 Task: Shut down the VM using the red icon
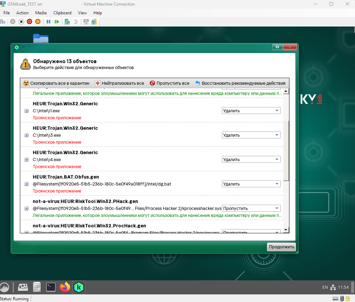click(29, 22)
